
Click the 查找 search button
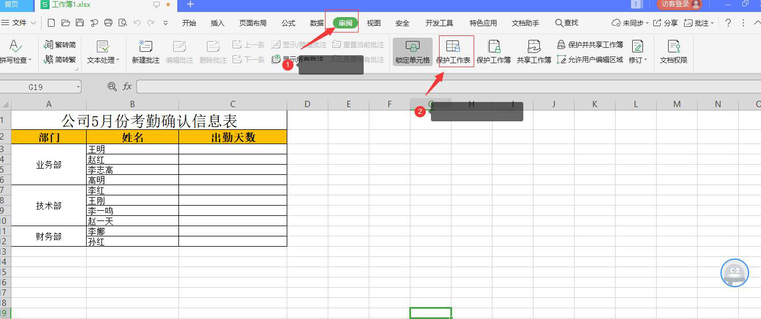(567, 23)
